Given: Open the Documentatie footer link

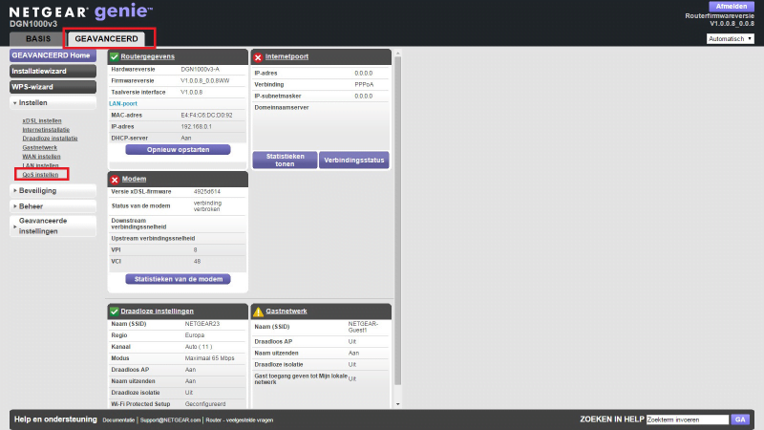Looking at the screenshot, I should pyautogui.click(x=118, y=419).
